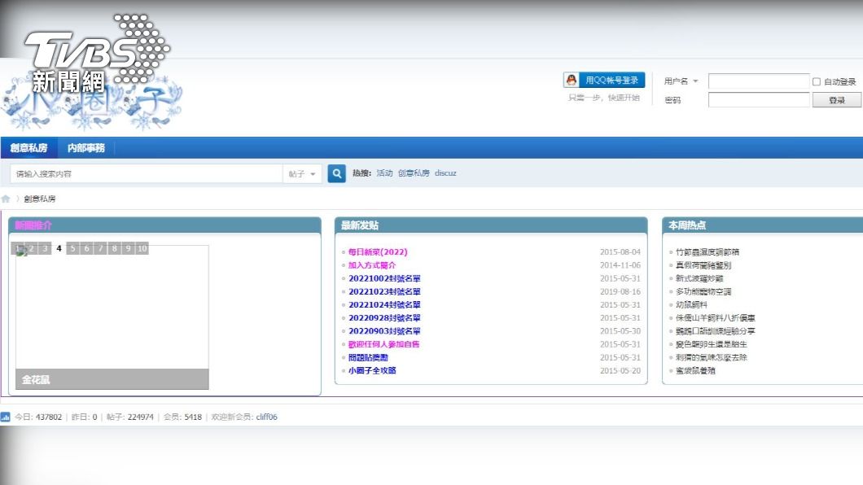
Task: Open the 小圈子全攻略 post
Action: click(x=372, y=370)
